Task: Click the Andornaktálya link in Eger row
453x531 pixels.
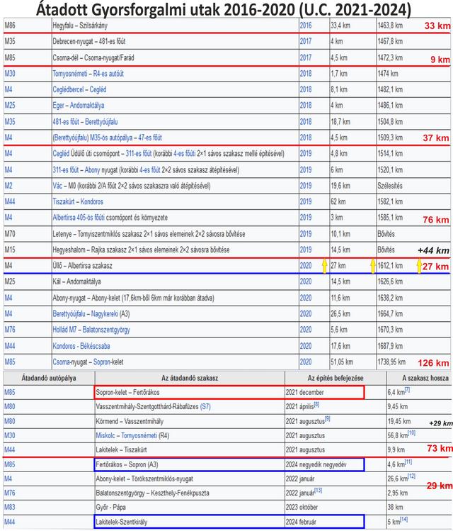Action: (x=87, y=106)
